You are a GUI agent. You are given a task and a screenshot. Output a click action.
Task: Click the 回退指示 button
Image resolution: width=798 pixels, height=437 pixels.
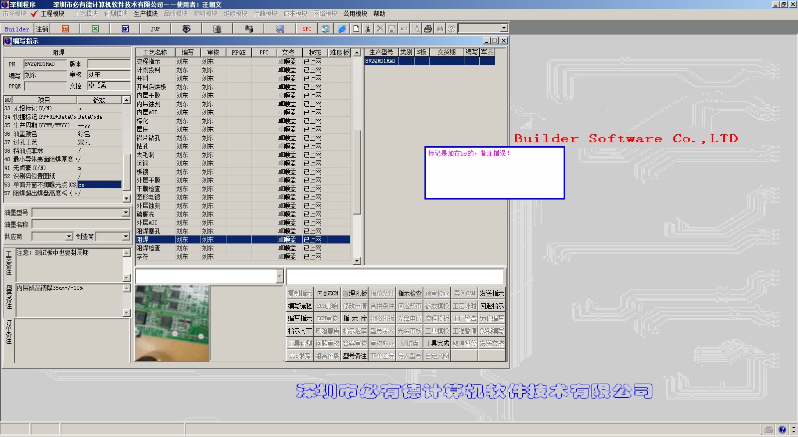tap(492, 306)
